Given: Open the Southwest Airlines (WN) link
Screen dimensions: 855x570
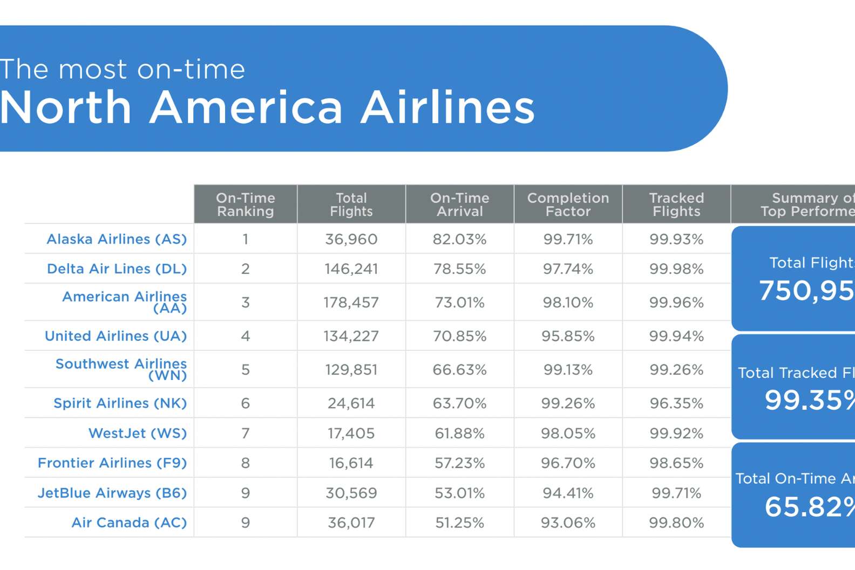Looking at the screenshot, I should pyautogui.click(x=121, y=370).
